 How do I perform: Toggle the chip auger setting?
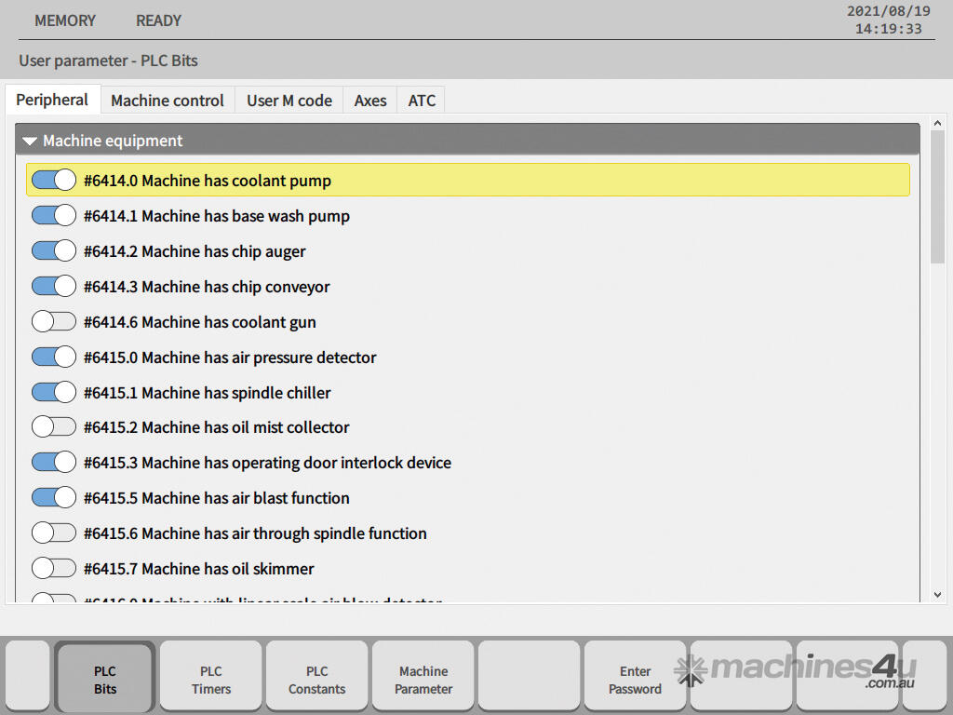point(53,251)
